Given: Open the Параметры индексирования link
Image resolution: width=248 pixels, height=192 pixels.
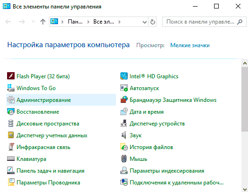Looking at the screenshot, I should point(167,171).
